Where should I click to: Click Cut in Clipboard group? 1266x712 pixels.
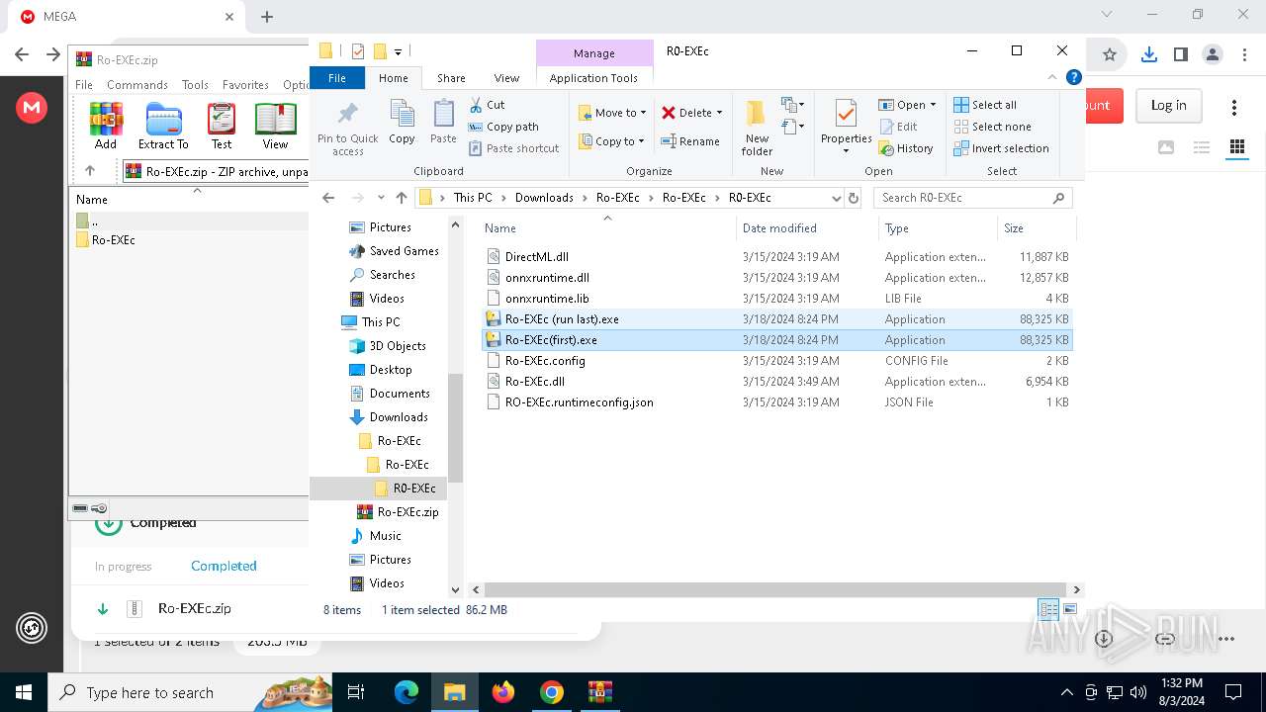487,105
